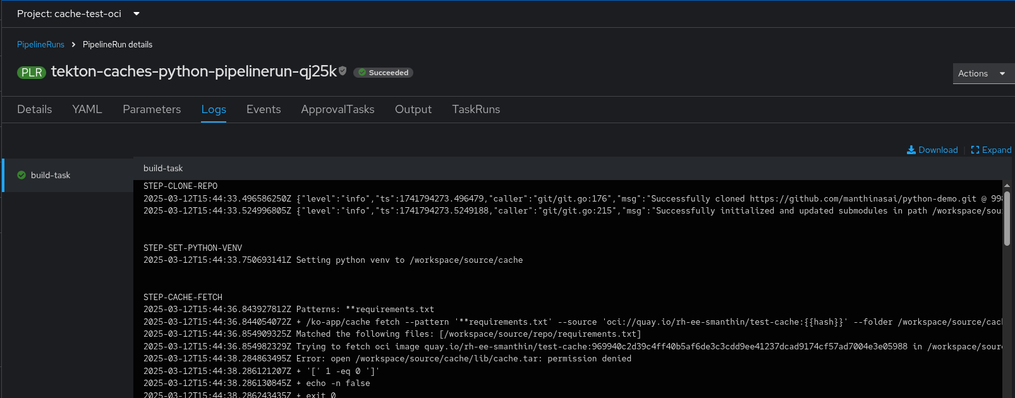Open the ApprovalTasks tab
This screenshot has width=1015, height=398.
[337, 109]
